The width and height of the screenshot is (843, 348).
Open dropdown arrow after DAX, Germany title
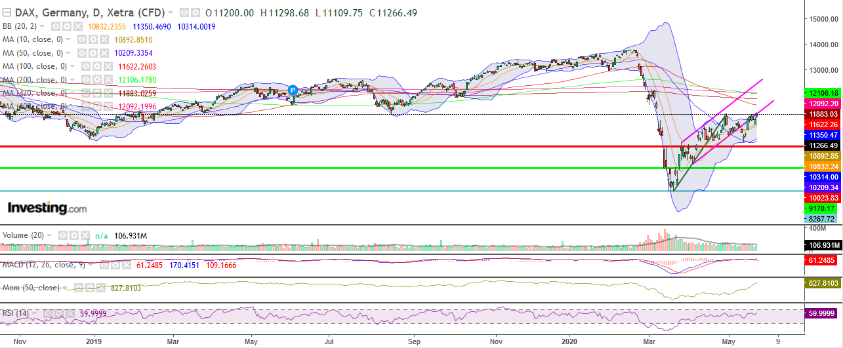point(171,13)
